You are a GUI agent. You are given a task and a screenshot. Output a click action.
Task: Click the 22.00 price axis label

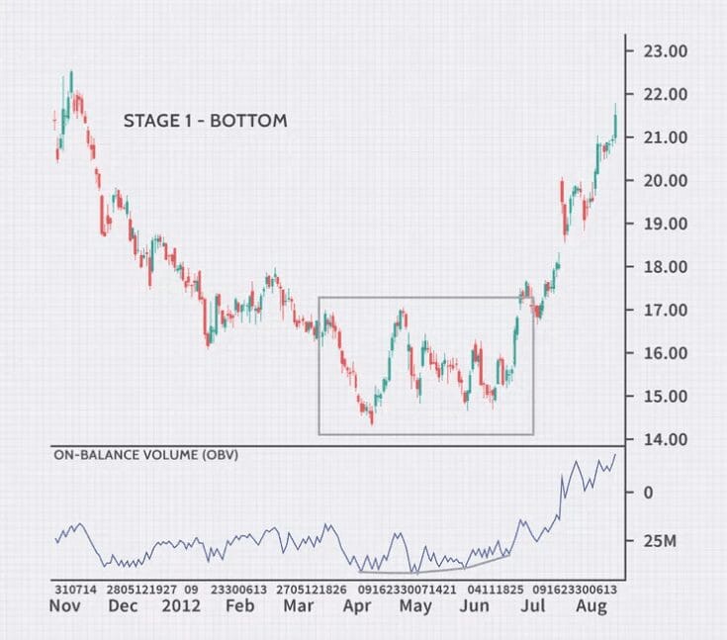666,94
